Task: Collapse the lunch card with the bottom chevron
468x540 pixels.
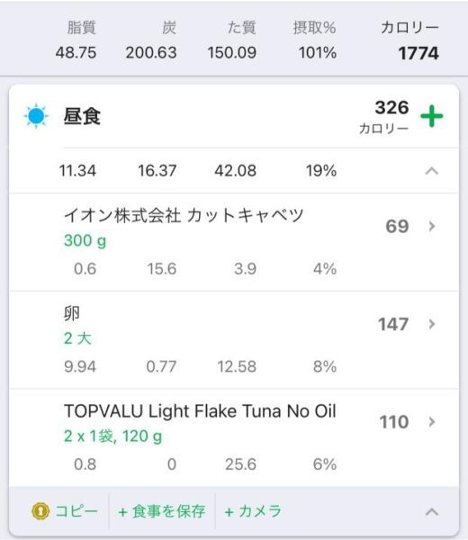Action: [x=431, y=512]
